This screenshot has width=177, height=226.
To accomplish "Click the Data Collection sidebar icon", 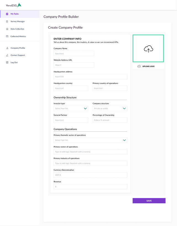I will point(7,29).
